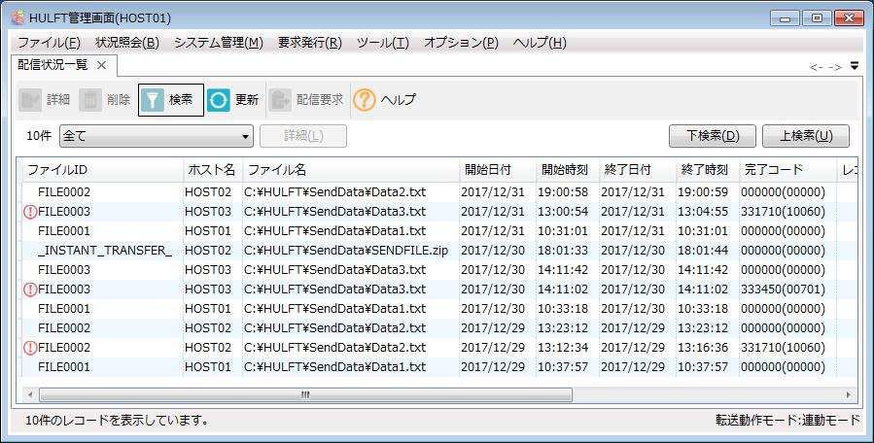Open the ツール(T) menu
This screenshot has height=443, width=874.
pyautogui.click(x=383, y=43)
